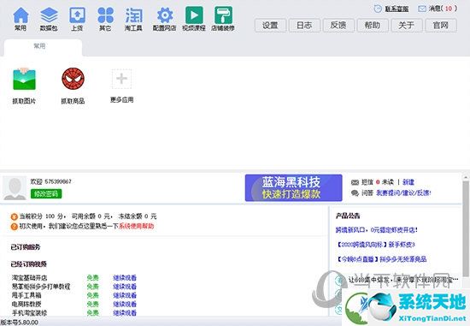Open announcement 【2020跨境风向标】新手虾皮3

click(x=376, y=245)
